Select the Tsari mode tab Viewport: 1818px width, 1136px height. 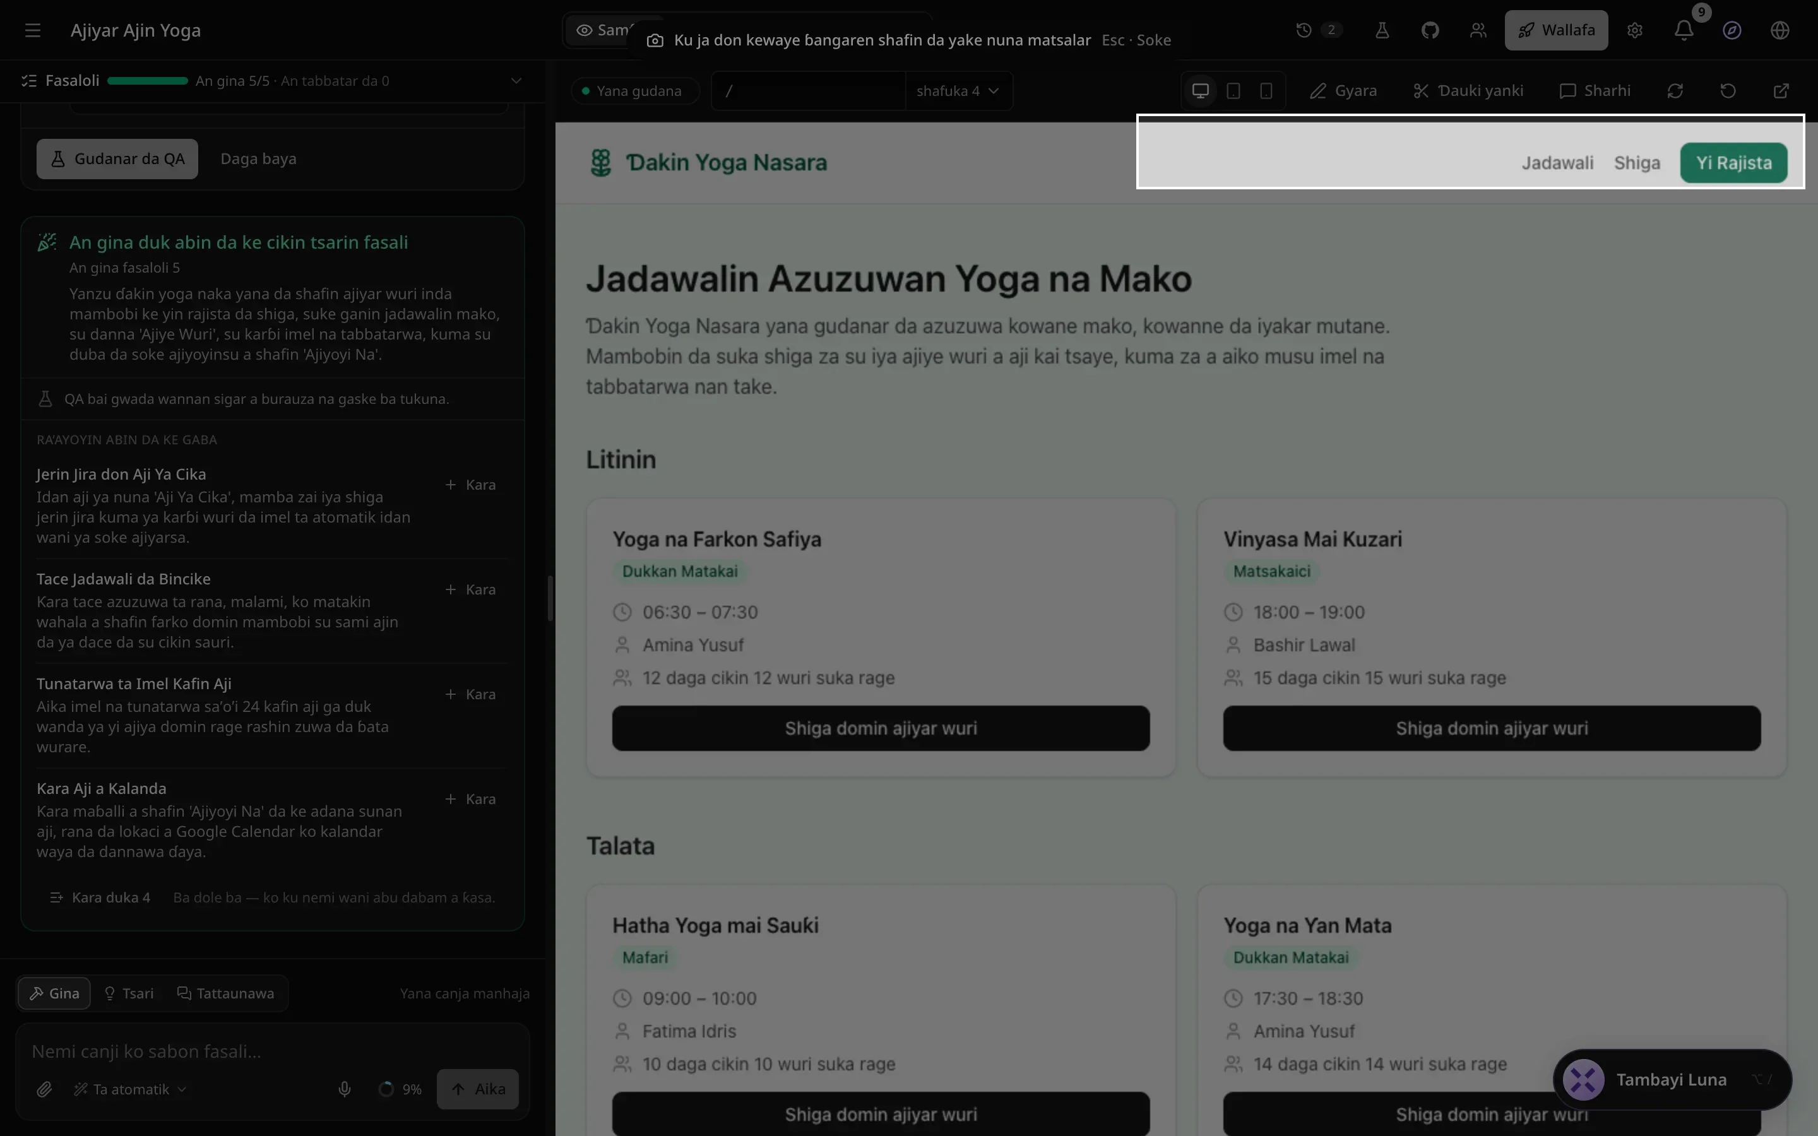pyautogui.click(x=129, y=993)
